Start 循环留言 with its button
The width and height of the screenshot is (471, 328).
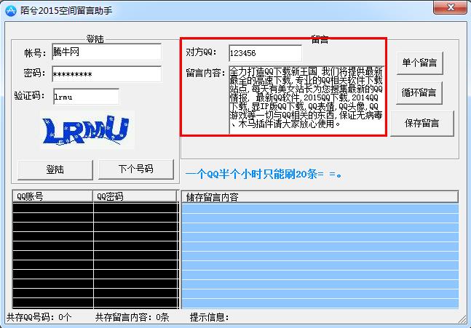420,92
